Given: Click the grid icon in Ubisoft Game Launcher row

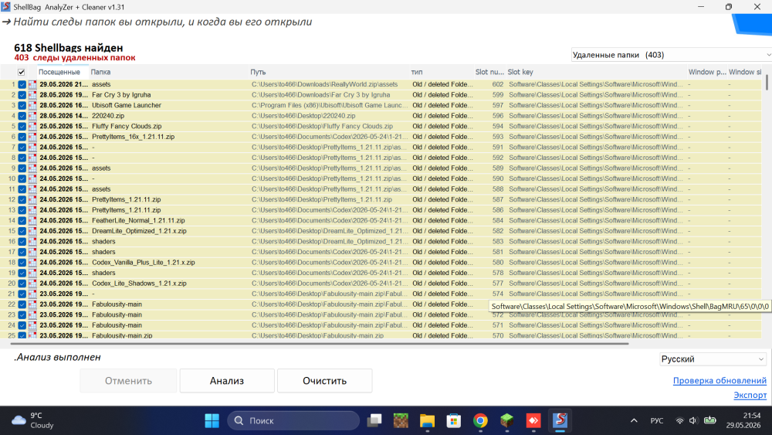Looking at the screenshot, I should tap(32, 105).
